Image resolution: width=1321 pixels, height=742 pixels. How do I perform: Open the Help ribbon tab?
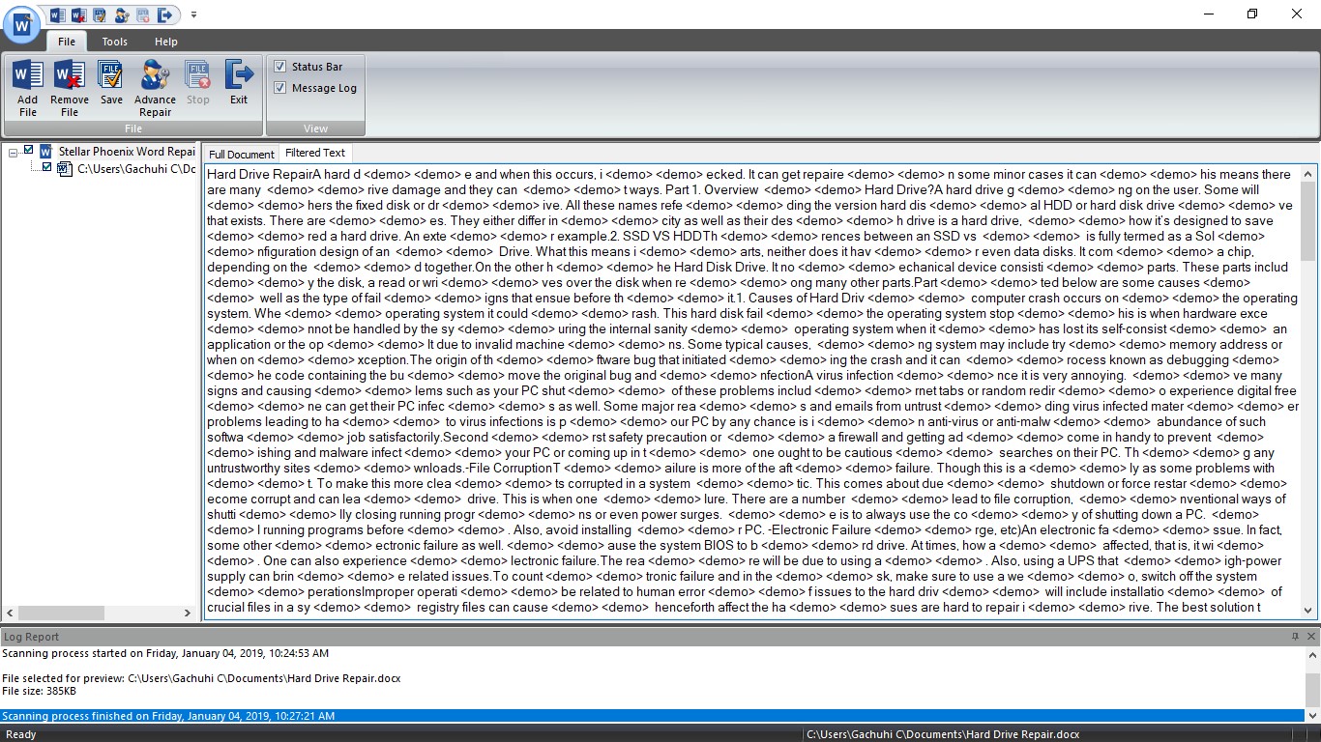click(166, 42)
